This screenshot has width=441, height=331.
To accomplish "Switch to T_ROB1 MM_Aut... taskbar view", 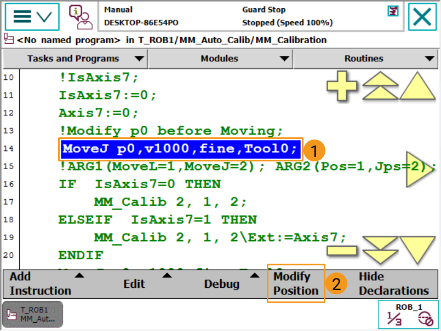I will pos(33,315).
